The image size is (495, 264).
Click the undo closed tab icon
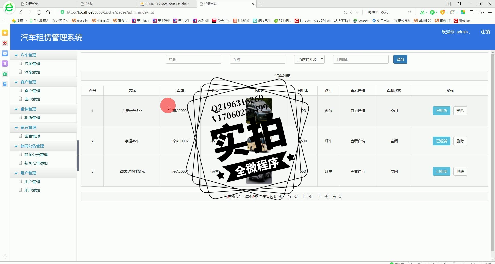pos(480,12)
